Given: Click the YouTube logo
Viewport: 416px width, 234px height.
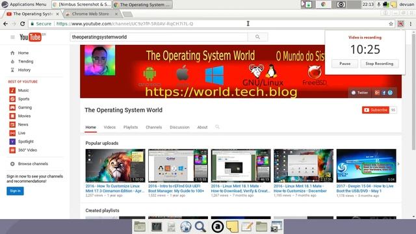Looking at the screenshot, I should (31, 37).
